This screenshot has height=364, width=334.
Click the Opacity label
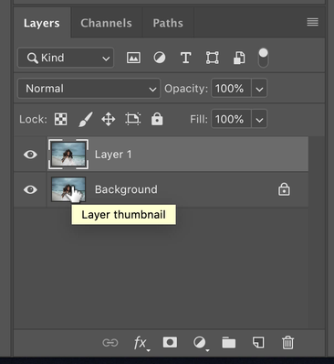(186, 89)
